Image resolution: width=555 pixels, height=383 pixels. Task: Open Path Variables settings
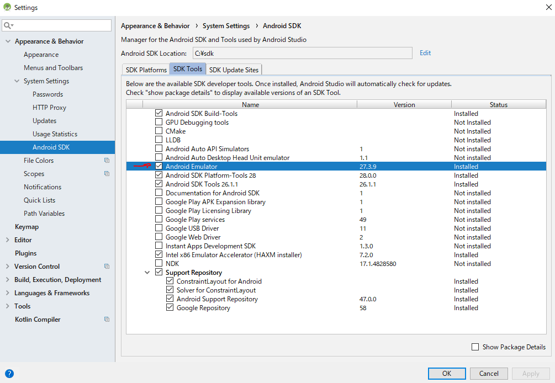(x=44, y=213)
